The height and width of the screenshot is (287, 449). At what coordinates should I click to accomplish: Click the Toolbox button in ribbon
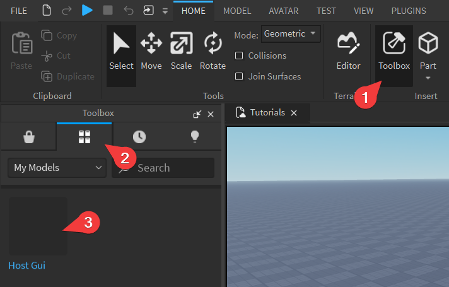(x=394, y=52)
